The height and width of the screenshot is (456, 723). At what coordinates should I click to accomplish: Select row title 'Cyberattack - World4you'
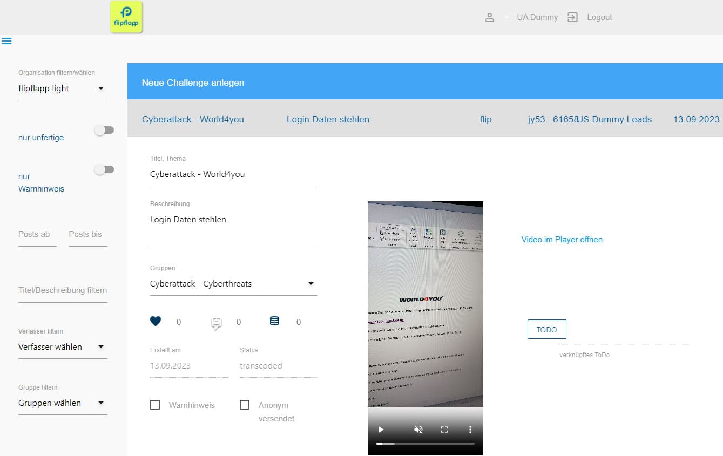pos(193,119)
